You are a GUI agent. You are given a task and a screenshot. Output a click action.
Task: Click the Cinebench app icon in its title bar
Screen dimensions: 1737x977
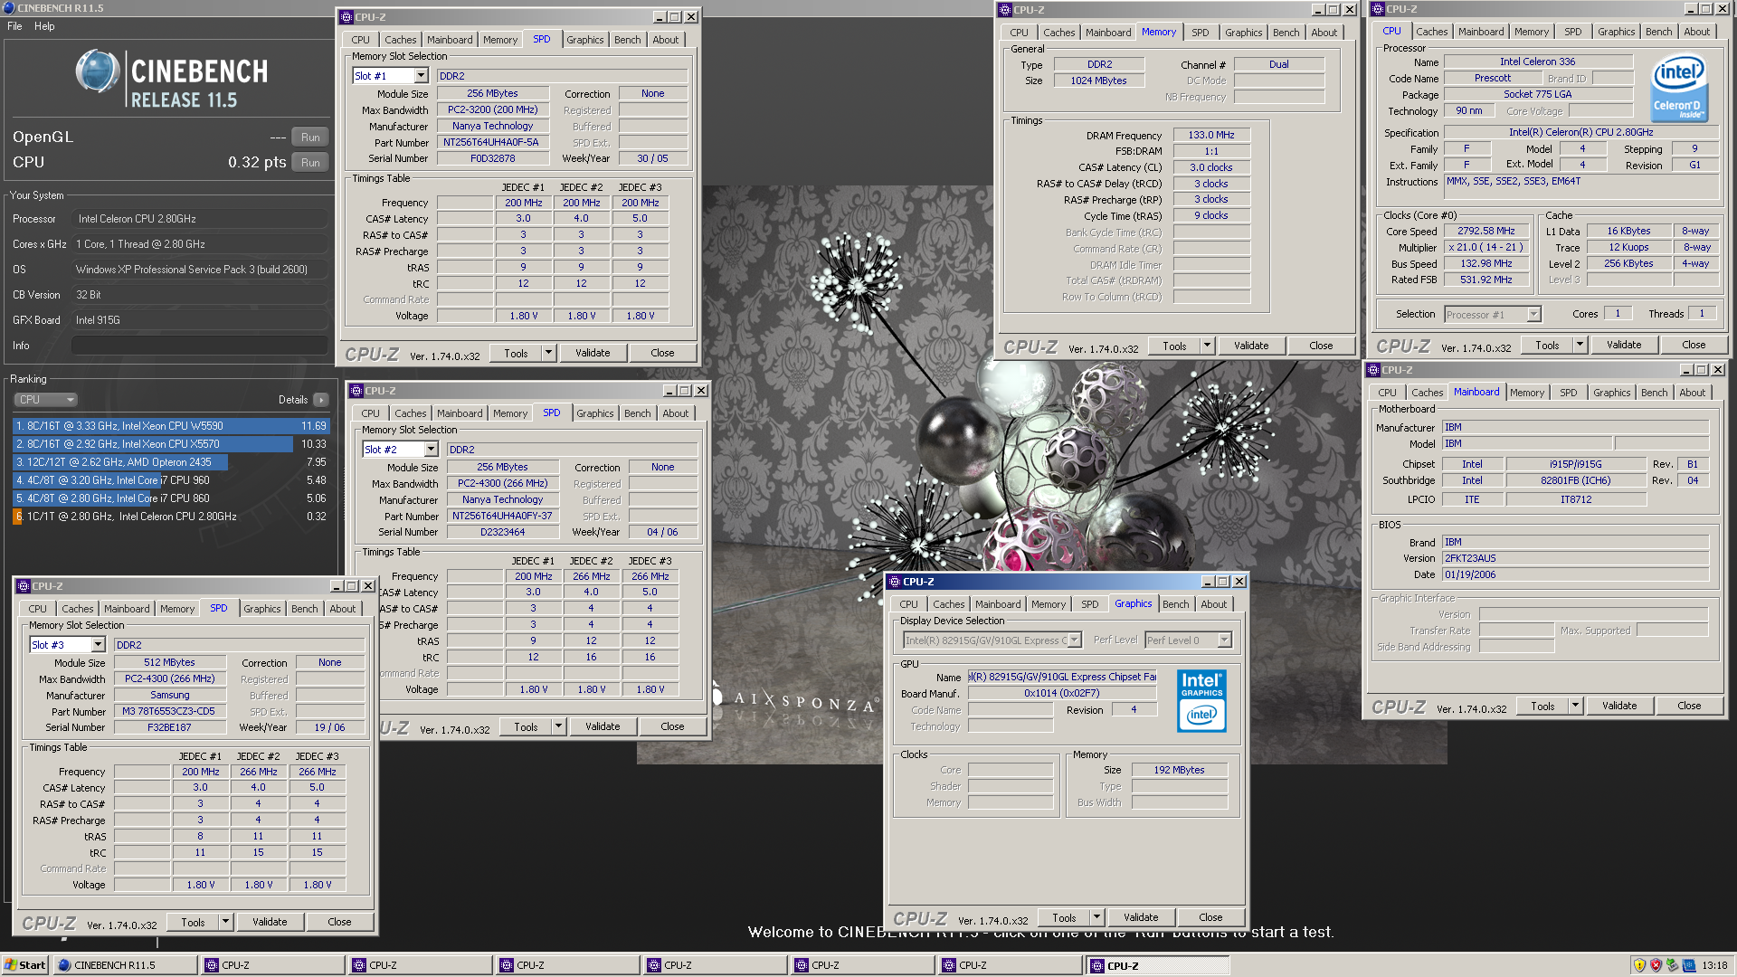(9, 8)
